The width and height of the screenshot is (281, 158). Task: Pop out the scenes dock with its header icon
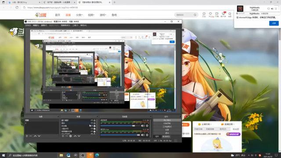(58, 117)
